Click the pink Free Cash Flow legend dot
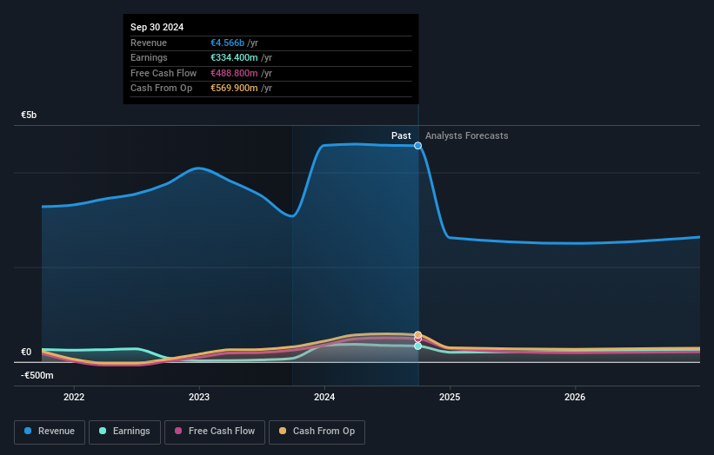The width and height of the screenshot is (714, 455). (178, 431)
